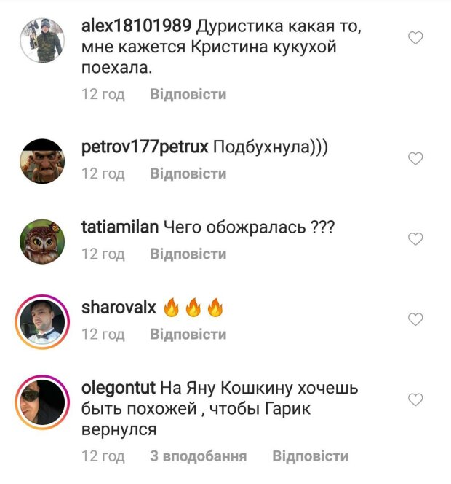Screen dimensions: 451x484
Task: Open username olegontut profile link
Action: pos(119,388)
